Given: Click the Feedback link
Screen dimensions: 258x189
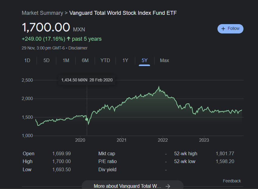Looking at the screenshot, I should [232, 181].
